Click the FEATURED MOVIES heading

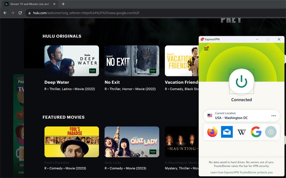63,117
